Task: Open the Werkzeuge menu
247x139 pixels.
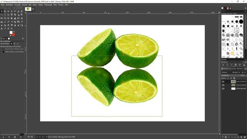Action: point(48,5)
